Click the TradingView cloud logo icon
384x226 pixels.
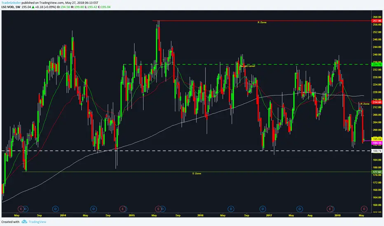coord(24,221)
